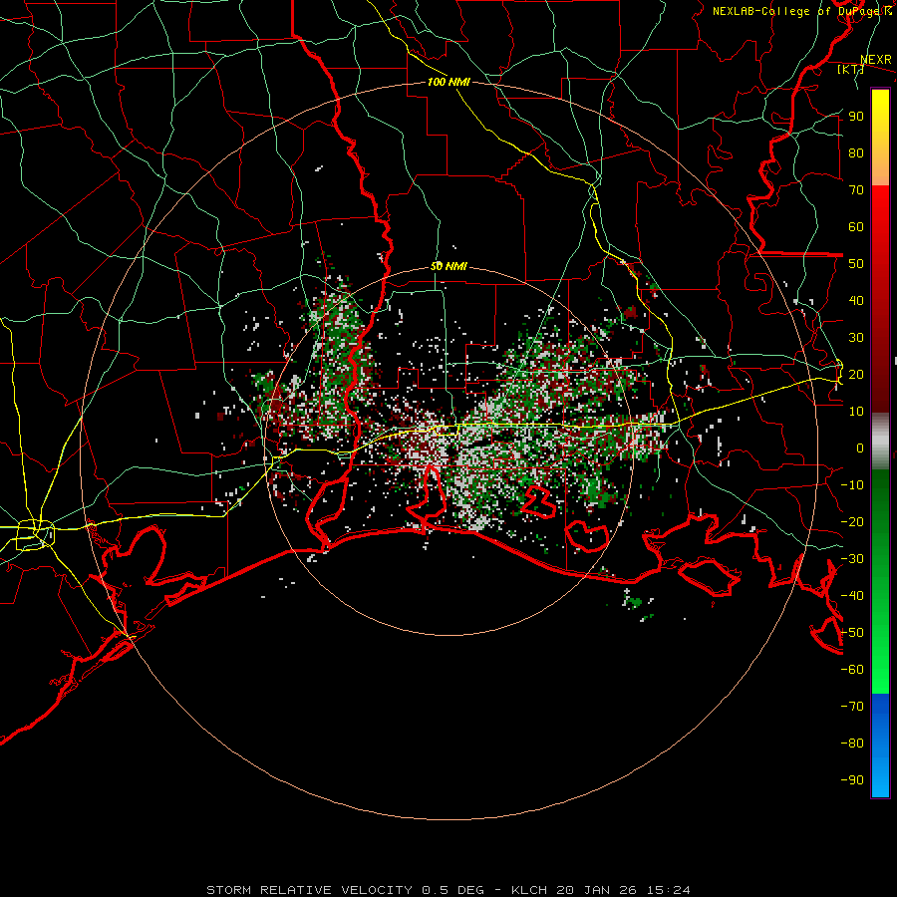Click the NEXR label above the color scale
The height and width of the screenshot is (897, 897).
[x=876, y=60]
